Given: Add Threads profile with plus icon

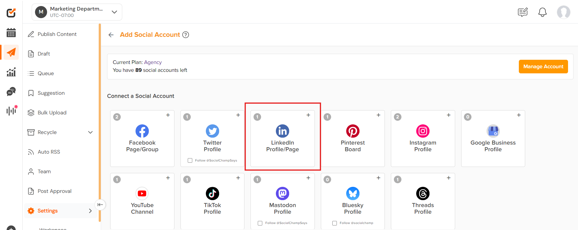Looking at the screenshot, I should (449, 178).
